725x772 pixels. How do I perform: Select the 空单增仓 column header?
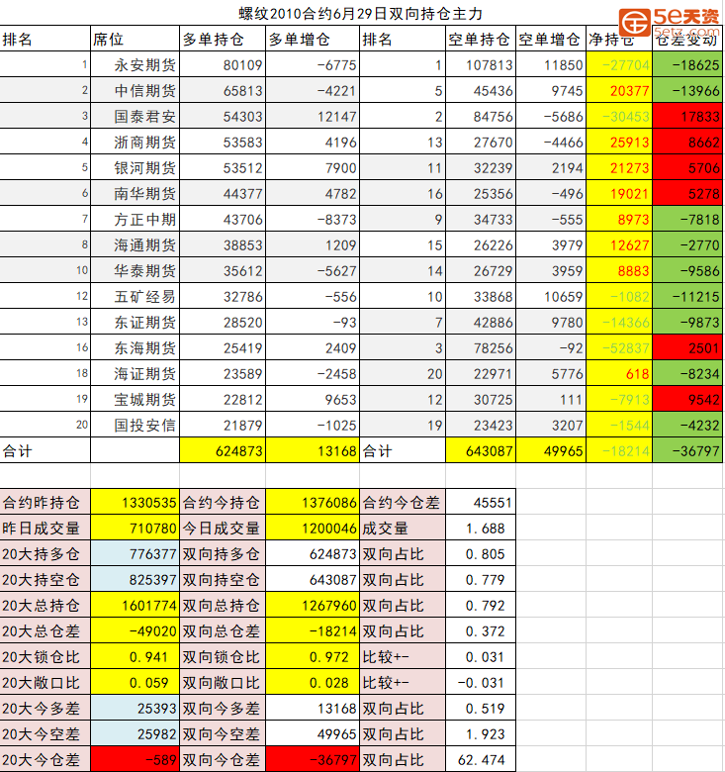pyautogui.click(x=550, y=39)
